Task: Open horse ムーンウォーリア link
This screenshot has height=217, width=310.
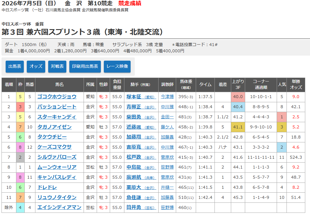Action: click(x=57, y=167)
